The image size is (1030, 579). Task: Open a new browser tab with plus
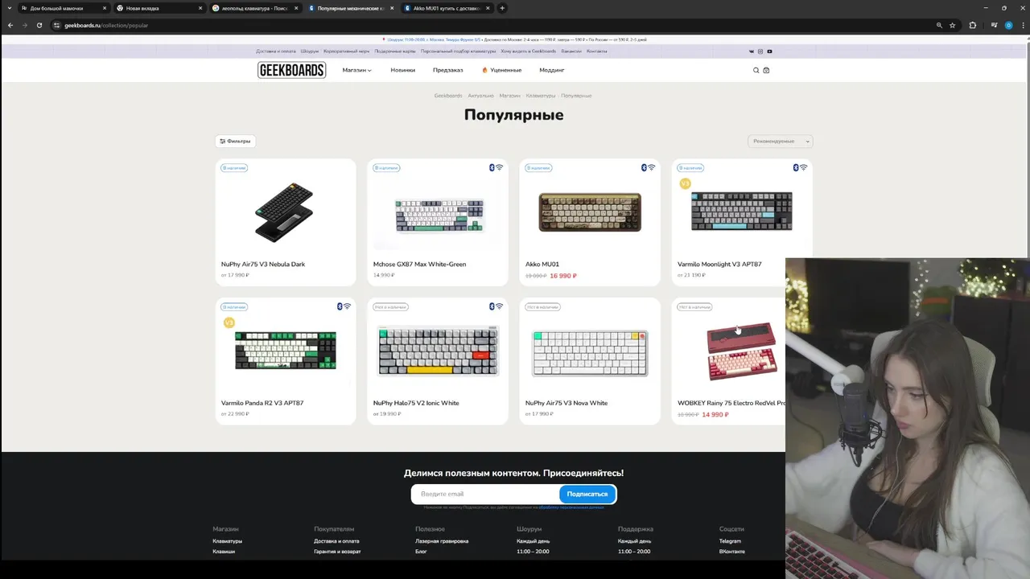pyautogui.click(x=502, y=8)
